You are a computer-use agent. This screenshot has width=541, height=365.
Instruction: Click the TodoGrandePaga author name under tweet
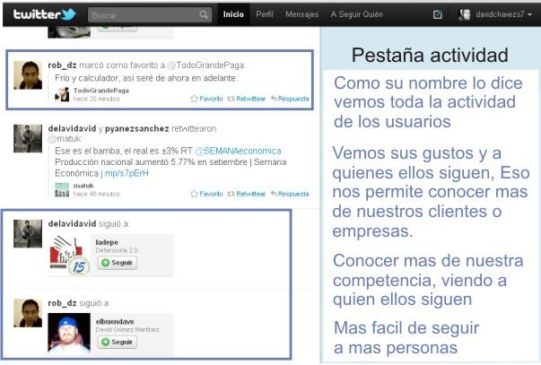coord(101,91)
